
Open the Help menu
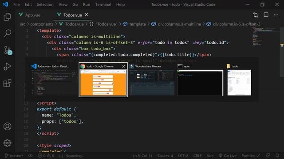pyautogui.click(x=120, y=4)
